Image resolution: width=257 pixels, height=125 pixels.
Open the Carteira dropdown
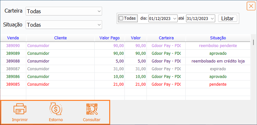pos(64,11)
